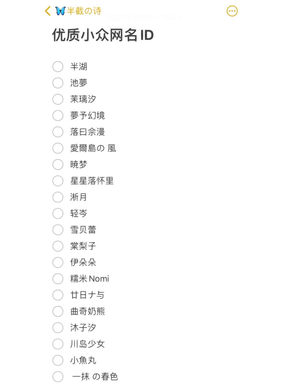The image size is (287, 383).
Task: Tick the 伊朵朵 checklist circle
Action: pos(58,262)
